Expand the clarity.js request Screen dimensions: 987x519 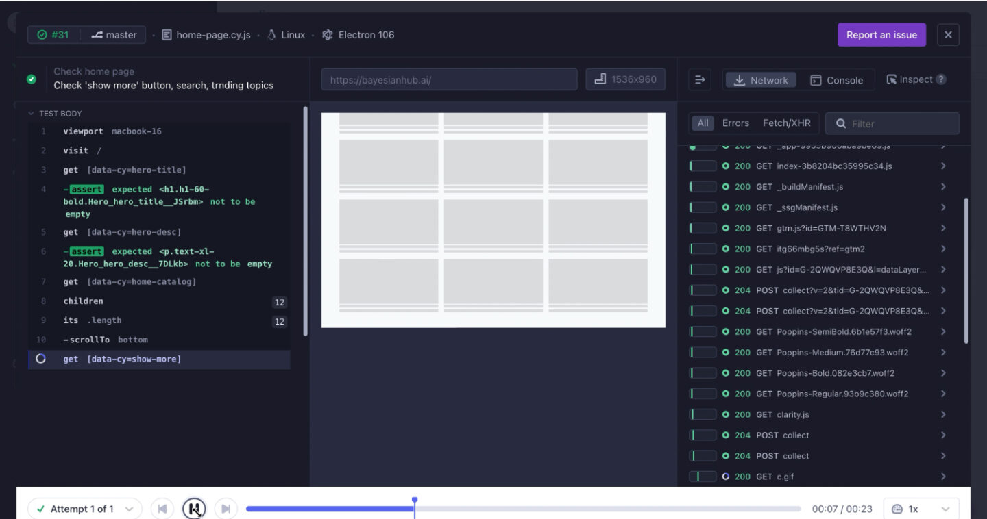[943, 414]
